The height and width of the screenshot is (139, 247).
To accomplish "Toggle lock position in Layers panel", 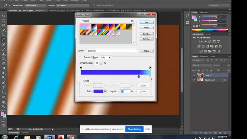I will (207, 70).
